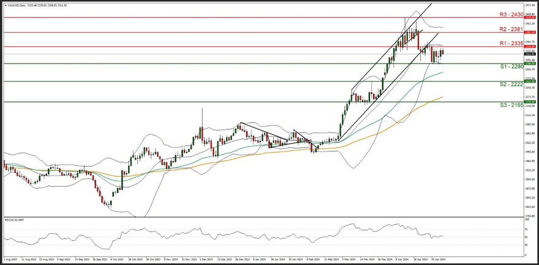
Task: Click the black 2311.92 current price tag
Action: [x=529, y=54]
